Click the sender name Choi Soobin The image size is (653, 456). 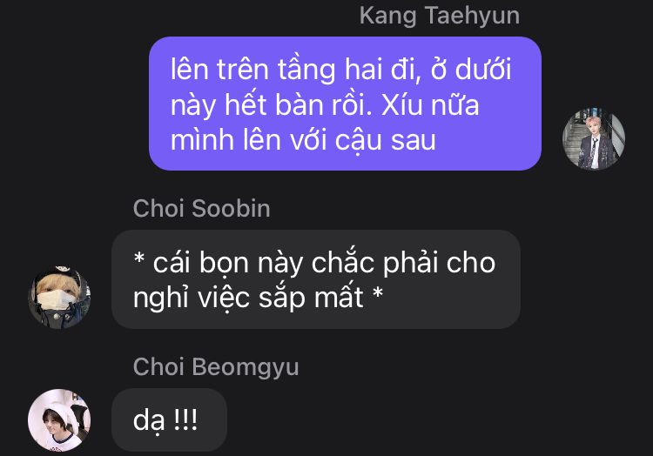tap(202, 208)
